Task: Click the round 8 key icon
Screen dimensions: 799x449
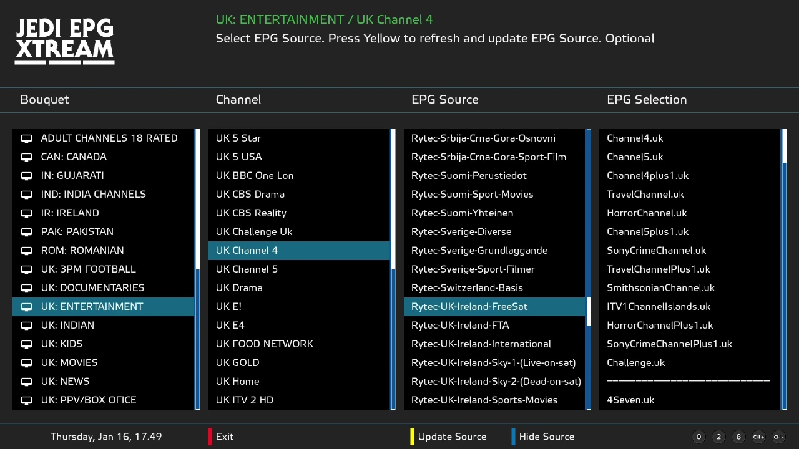Action: [x=738, y=437]
